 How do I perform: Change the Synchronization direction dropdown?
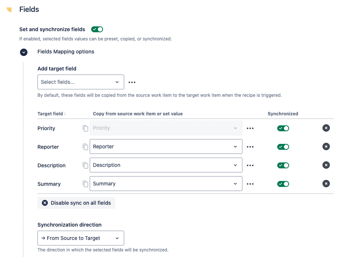pos(80,238)
